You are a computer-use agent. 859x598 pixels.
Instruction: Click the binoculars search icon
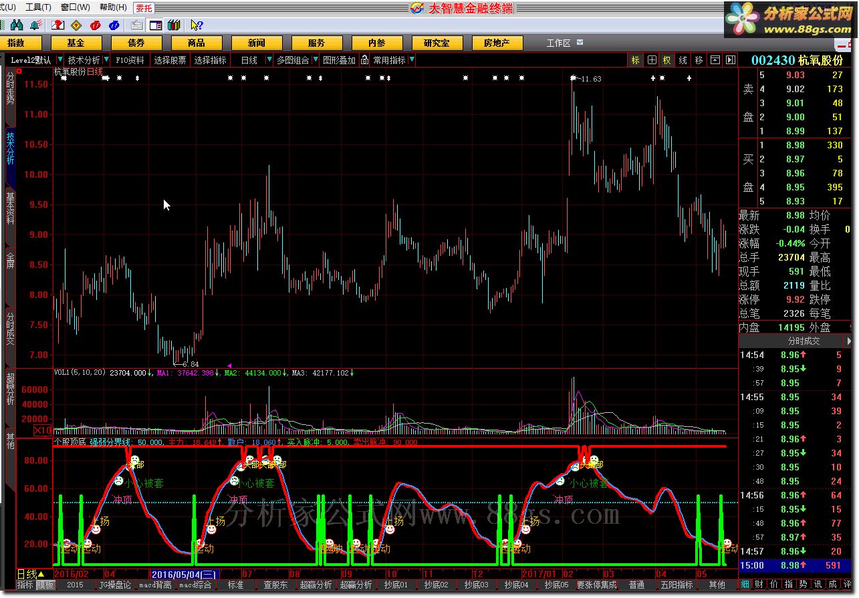[18, 25]
